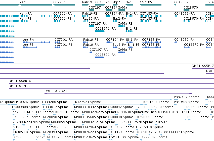Click the BI-1-RB transcript label
Screen dimensions: 214x141
(x=131, y=29)
